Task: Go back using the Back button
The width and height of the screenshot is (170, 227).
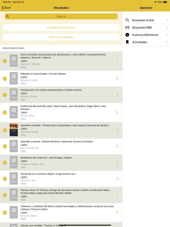Action: tap(6, 8)
